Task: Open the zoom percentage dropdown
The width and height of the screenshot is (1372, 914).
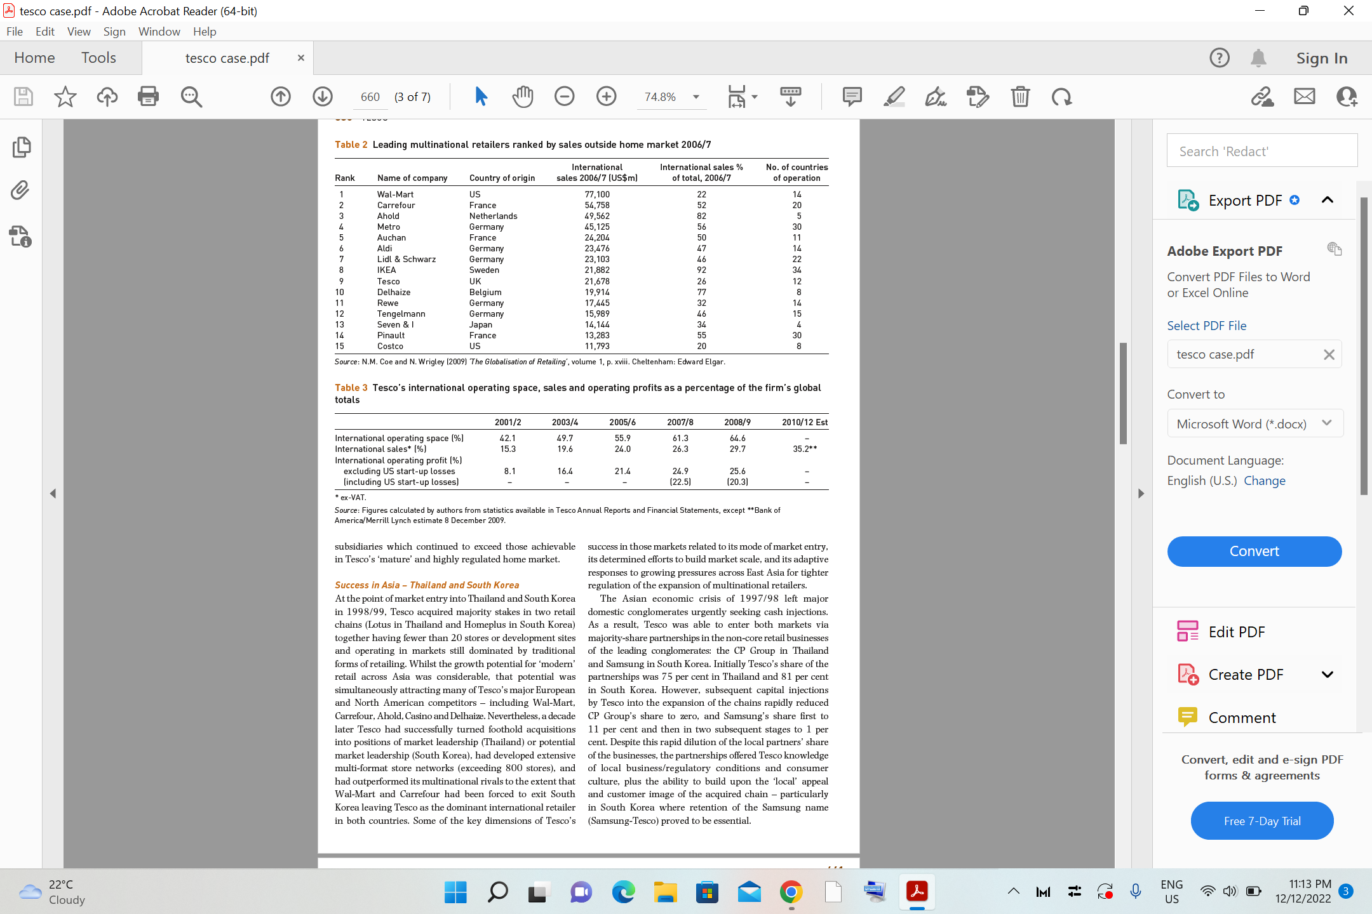Action: point(696,96)
